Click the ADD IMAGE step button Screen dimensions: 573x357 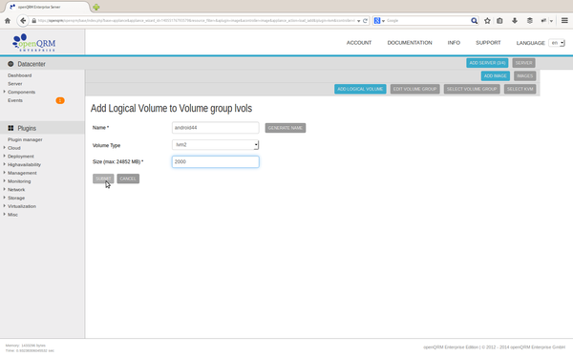(495, 76)
